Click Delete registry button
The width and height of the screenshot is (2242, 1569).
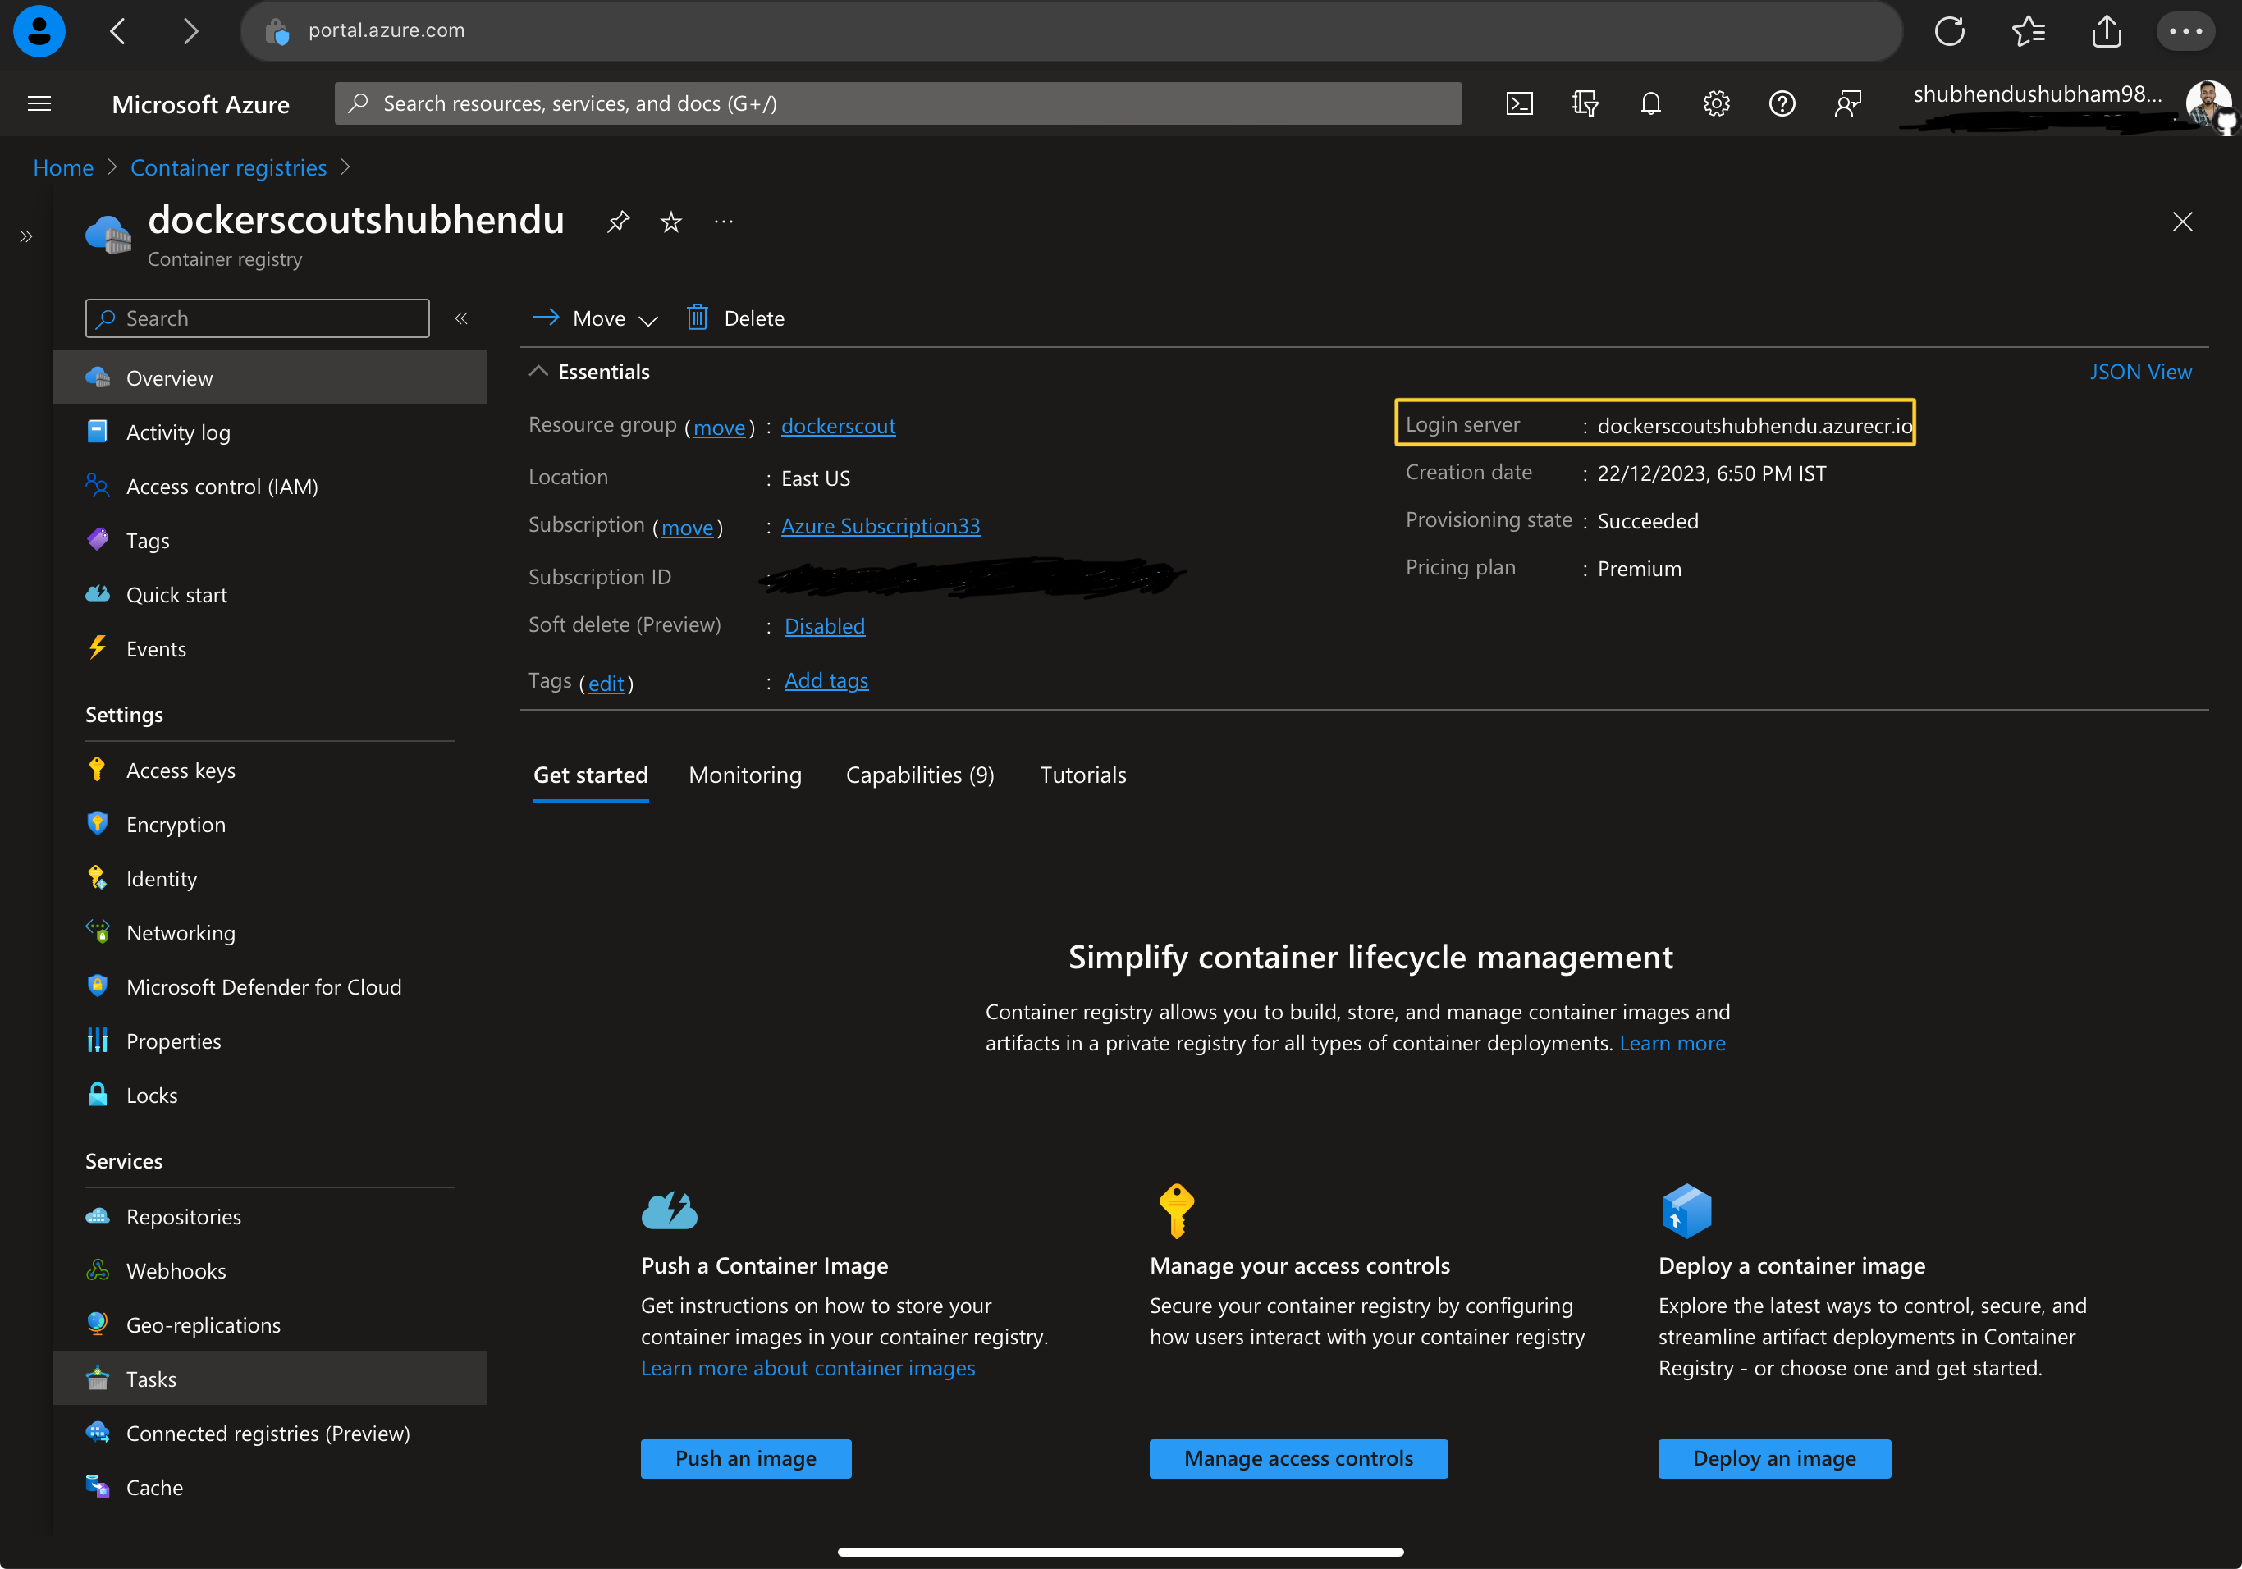[736, 318]
